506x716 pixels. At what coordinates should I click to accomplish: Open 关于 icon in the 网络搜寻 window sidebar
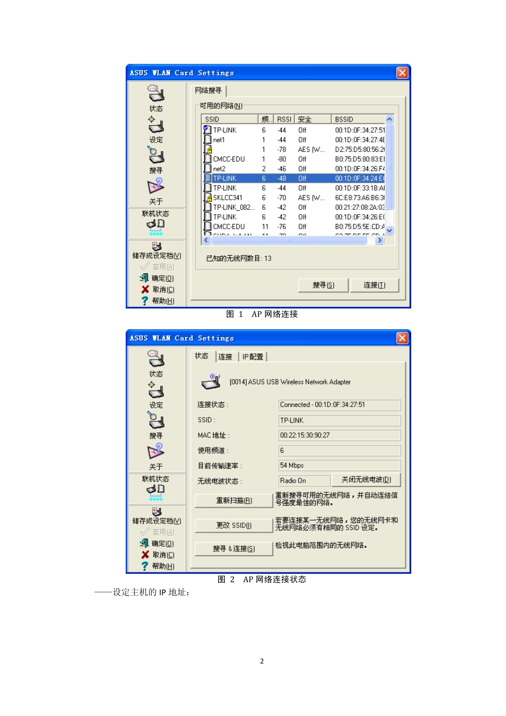click(156, 186)
